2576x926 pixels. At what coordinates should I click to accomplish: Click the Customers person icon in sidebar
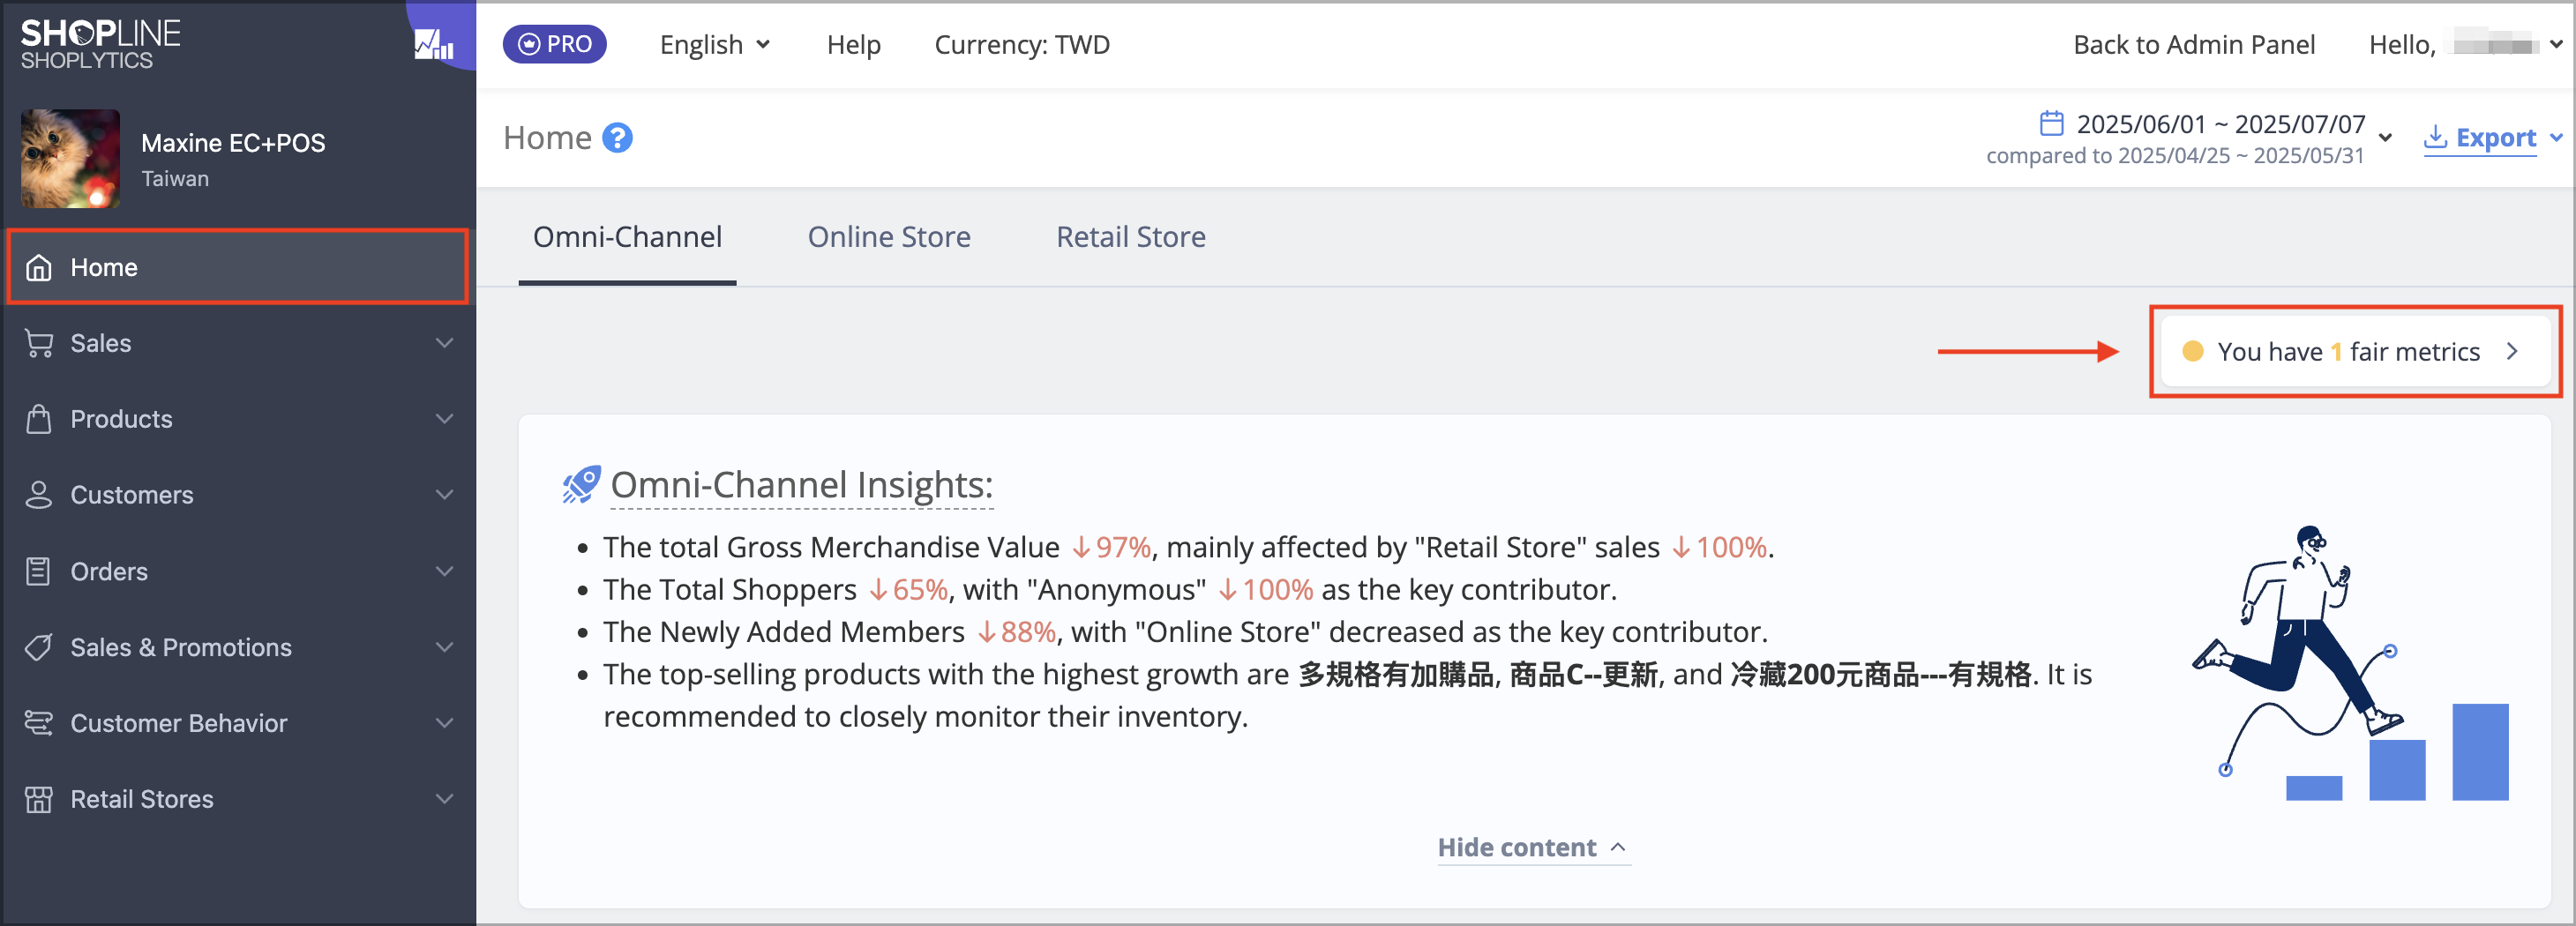pyautogui.click(x=39, y=495)
